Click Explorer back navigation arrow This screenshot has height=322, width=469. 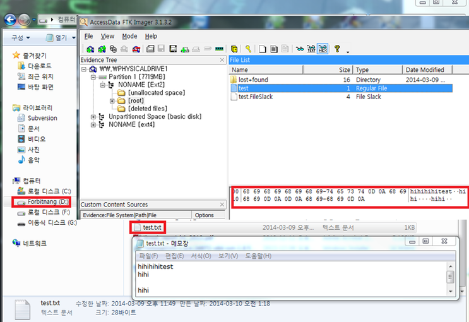[x=11, y=20]
